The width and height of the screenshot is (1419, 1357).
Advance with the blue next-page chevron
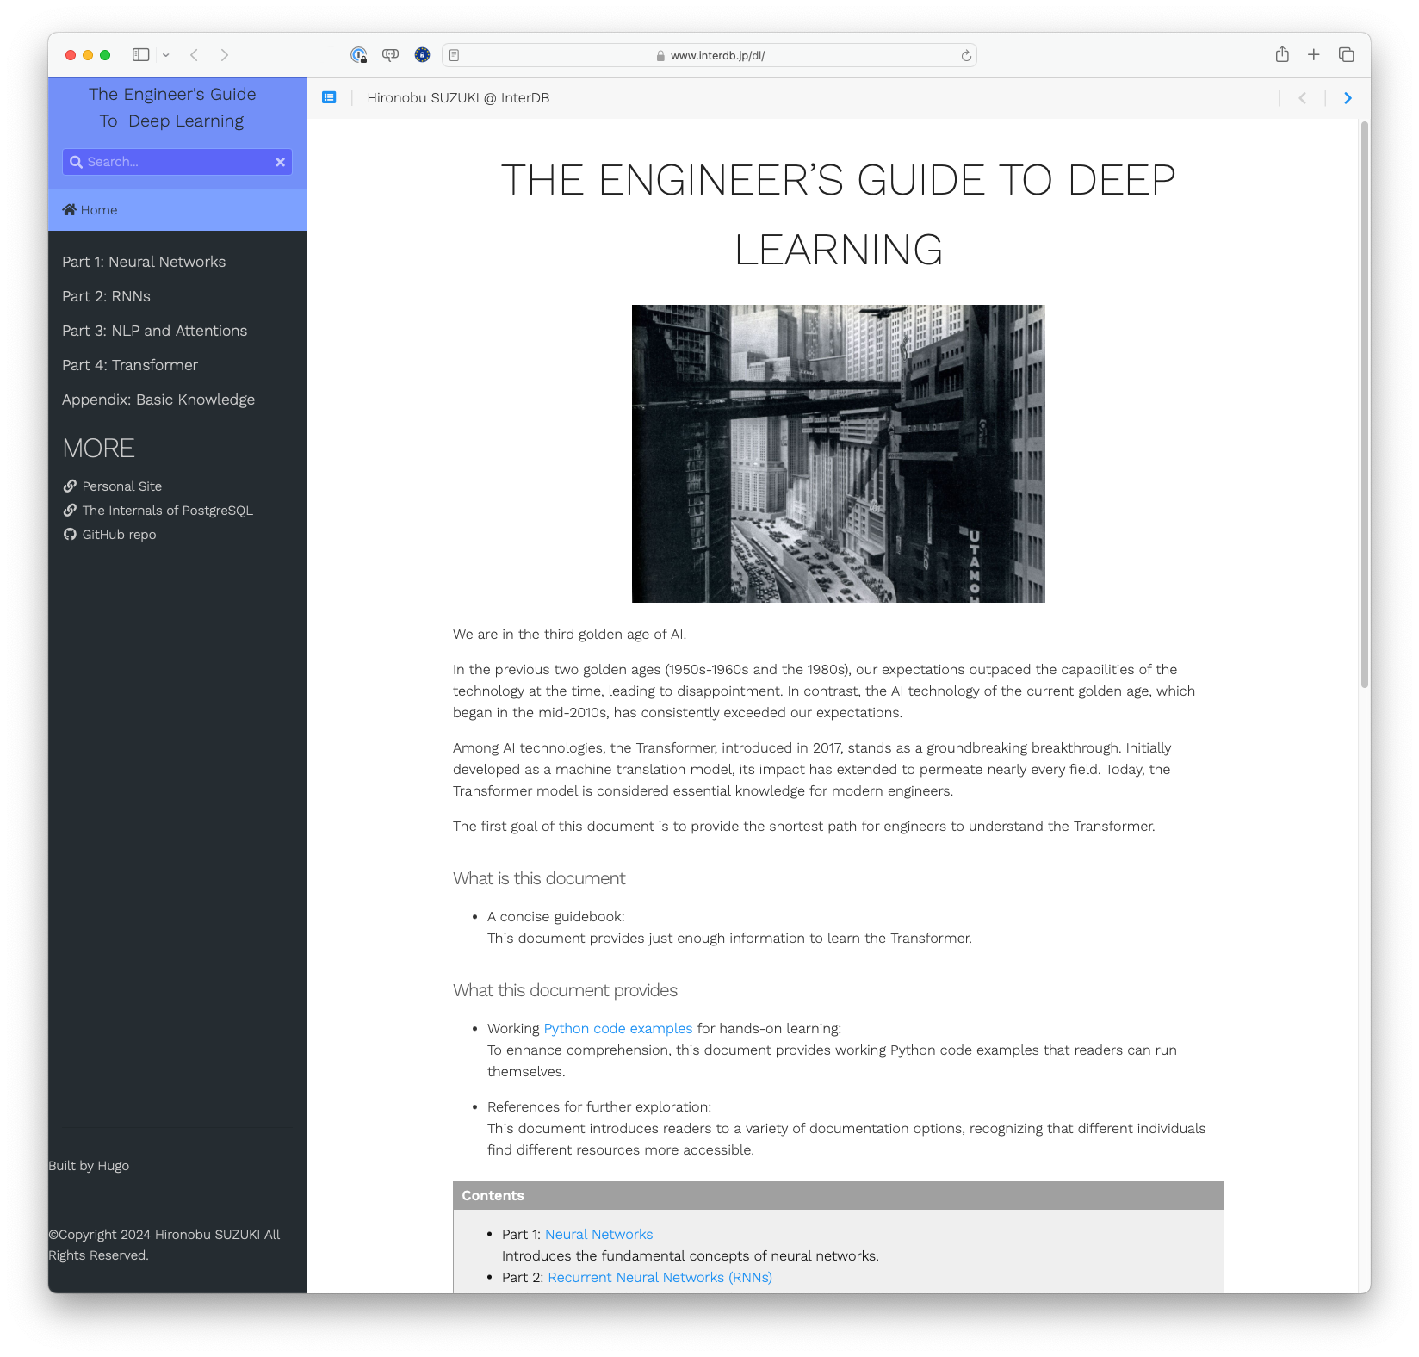(x=1348, y=98)
